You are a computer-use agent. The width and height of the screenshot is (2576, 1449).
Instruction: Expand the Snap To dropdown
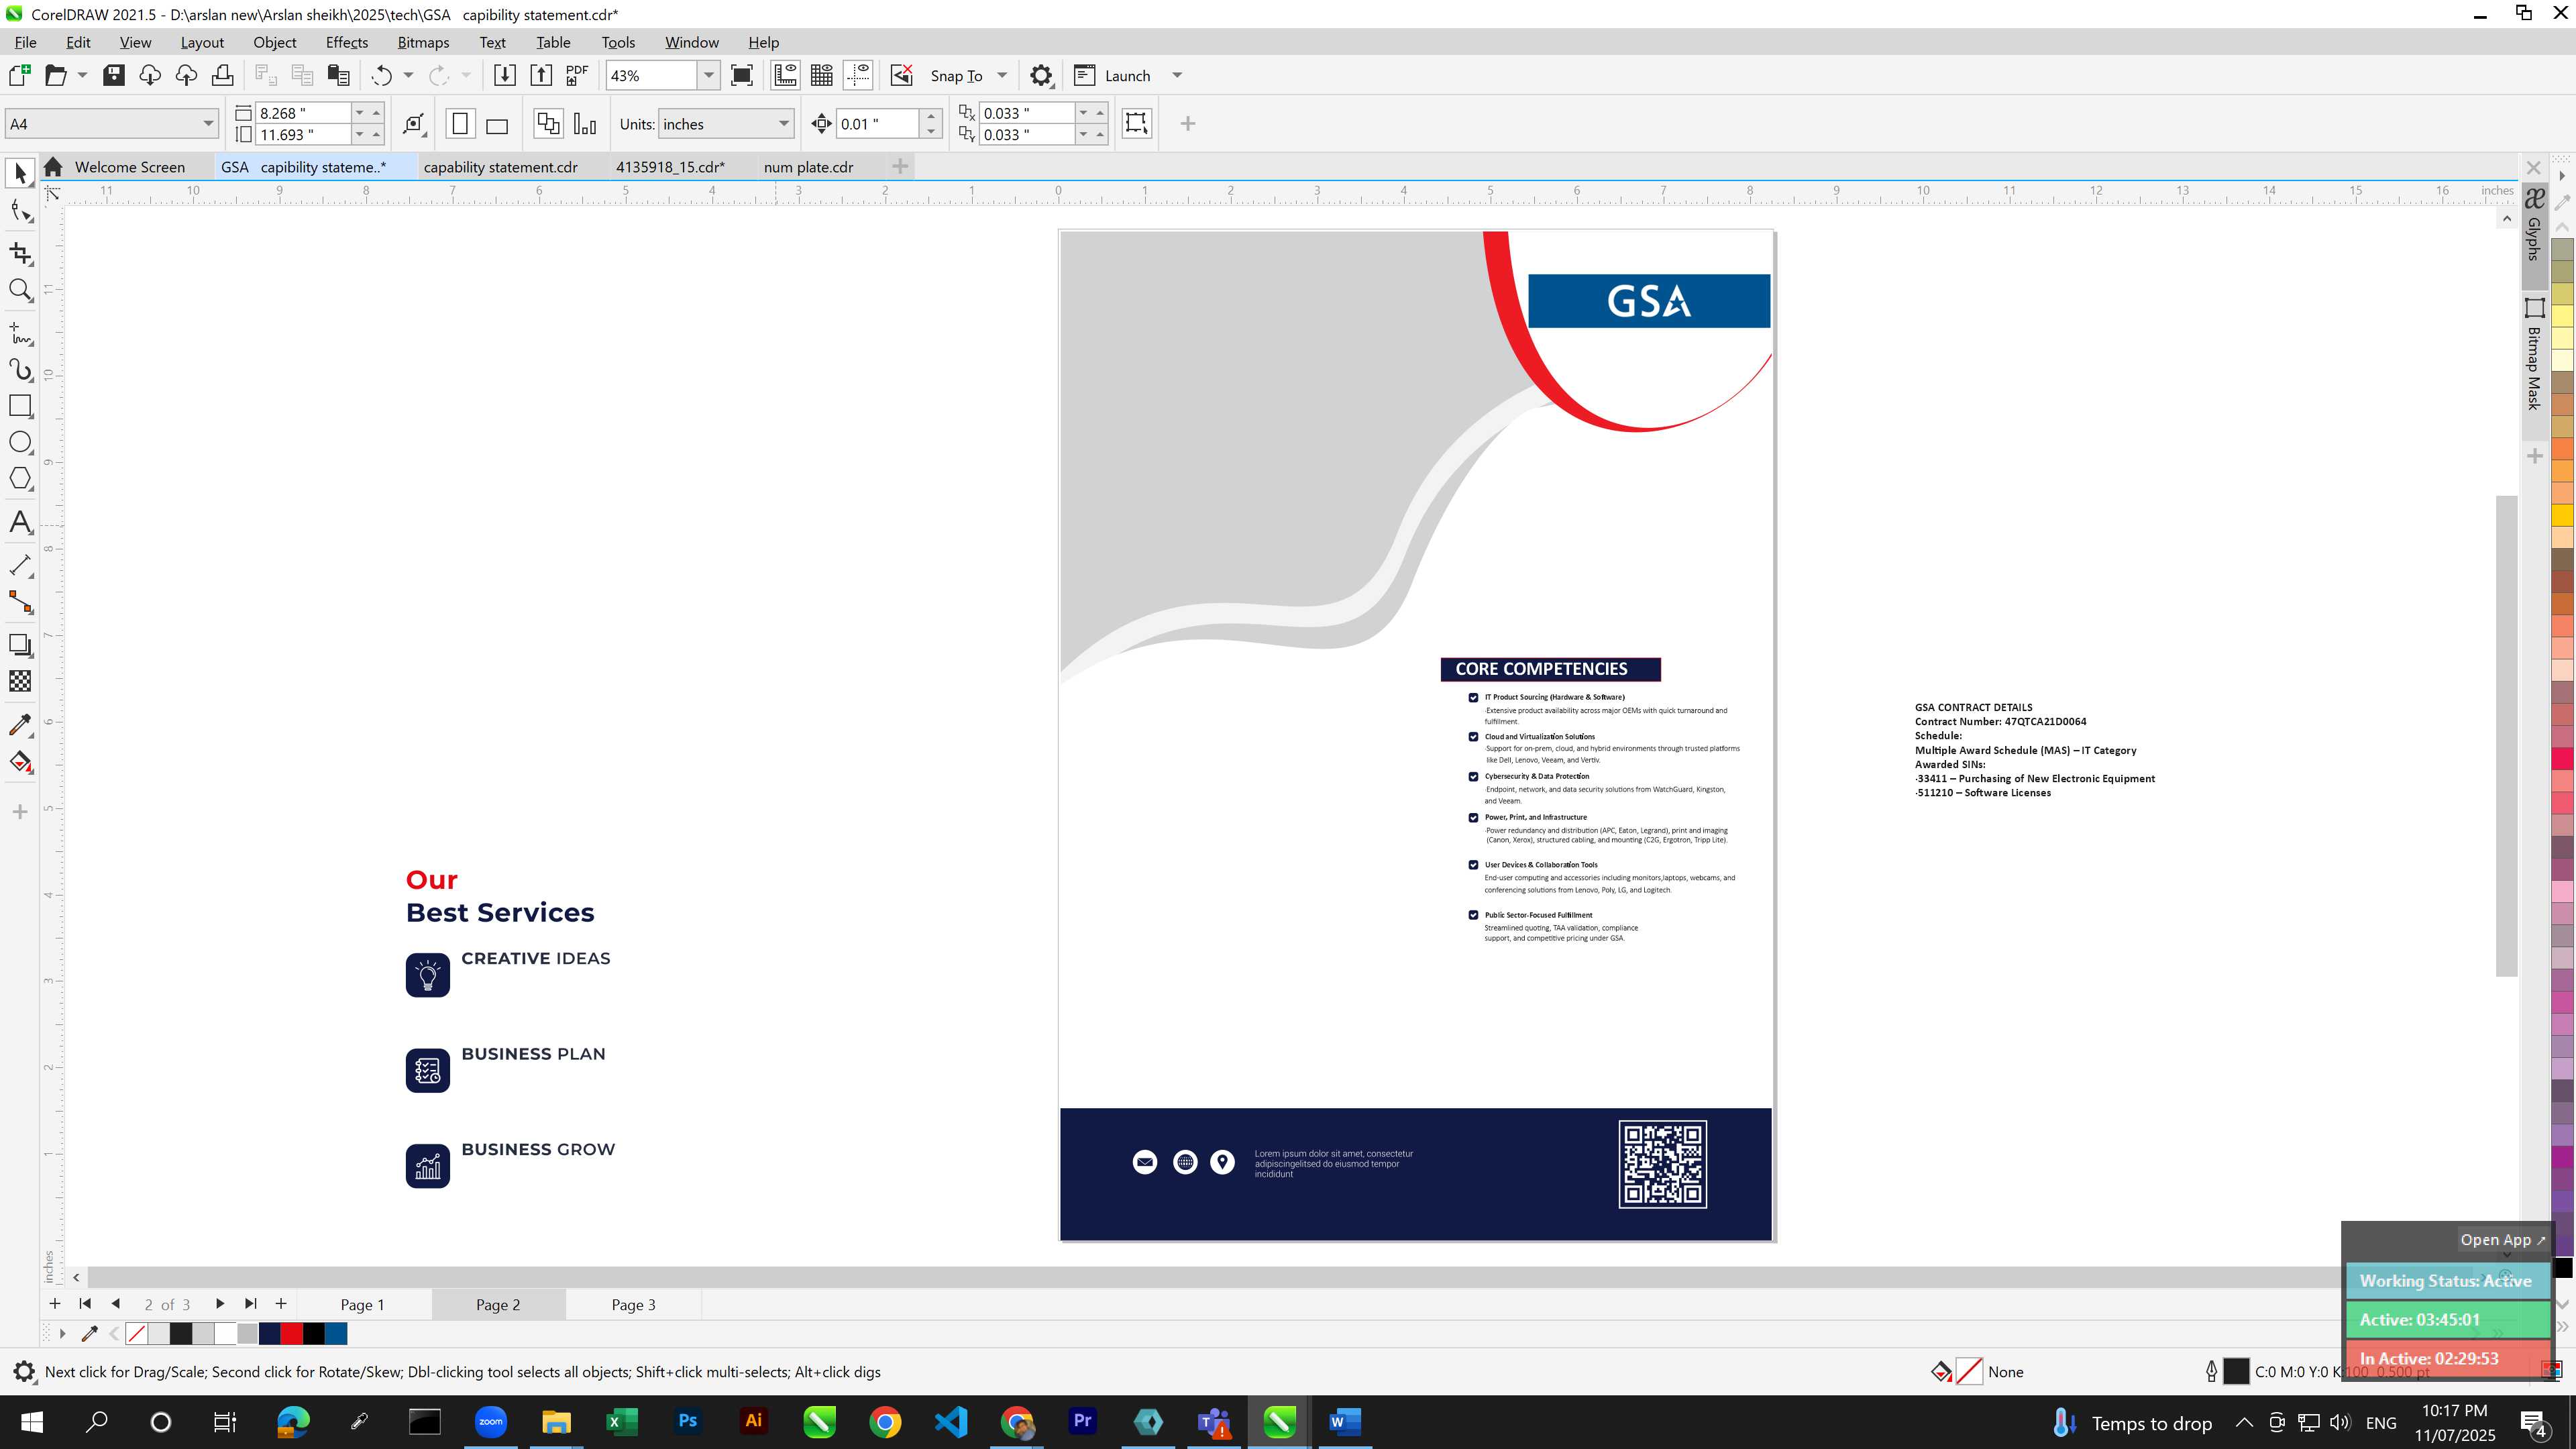tap(1002, 76)
